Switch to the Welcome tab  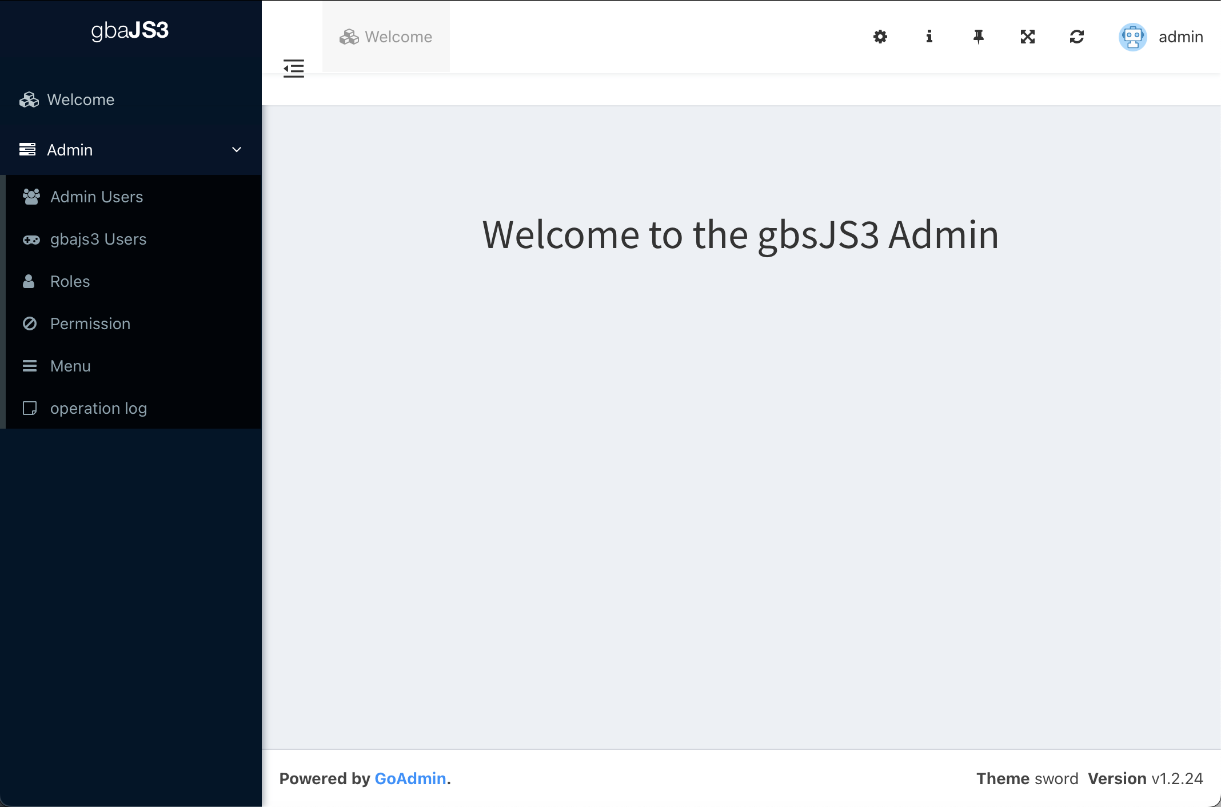(x=386, y=37)
